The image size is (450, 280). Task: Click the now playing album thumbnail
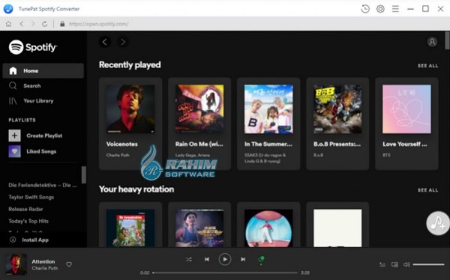[16, 264]
